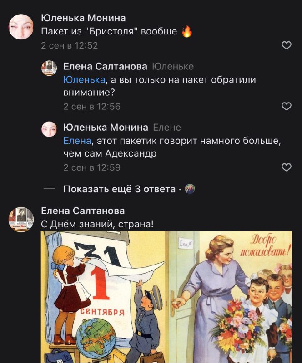The image size is (302, 363).
Task: Open Юленька Монина's avatar on the top comment
Action: pos(21,26)
